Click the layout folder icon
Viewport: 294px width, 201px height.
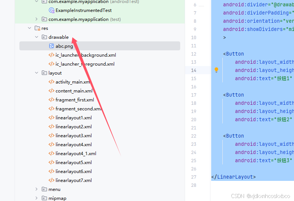click(44, 73)
